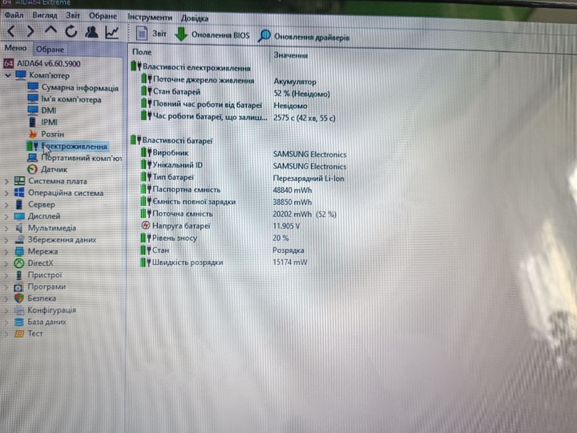Expand the Сервер node
This screenshot has width=577, height=433.
pyautogui.click(x=6, y=205)
